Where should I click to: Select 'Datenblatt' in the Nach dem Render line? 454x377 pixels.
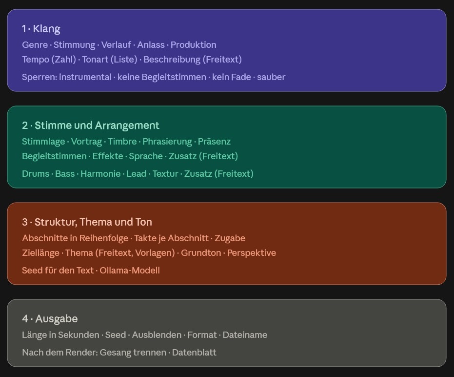point(194,353)
